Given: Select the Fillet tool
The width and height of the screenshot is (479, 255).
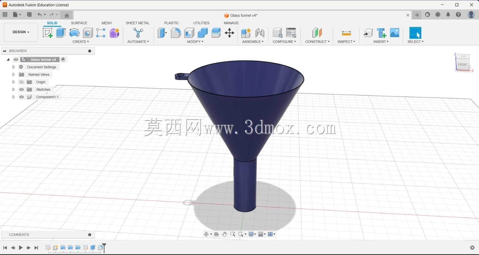Looking at the screenshot, I should click(x=176, y=33).
